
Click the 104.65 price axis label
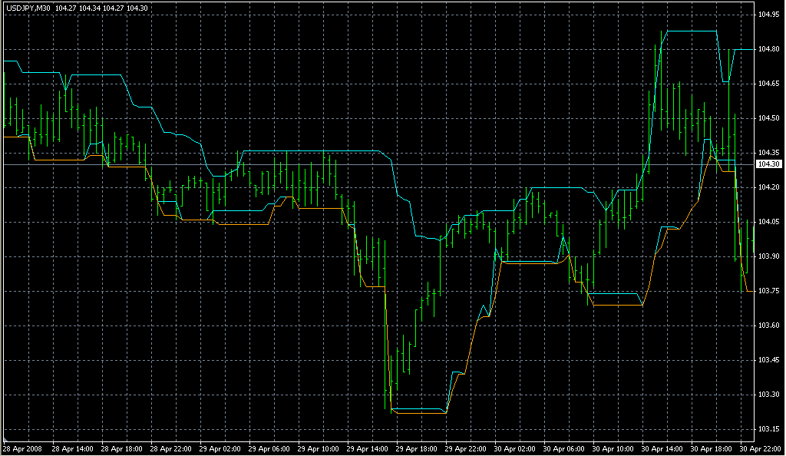[768, 84]
